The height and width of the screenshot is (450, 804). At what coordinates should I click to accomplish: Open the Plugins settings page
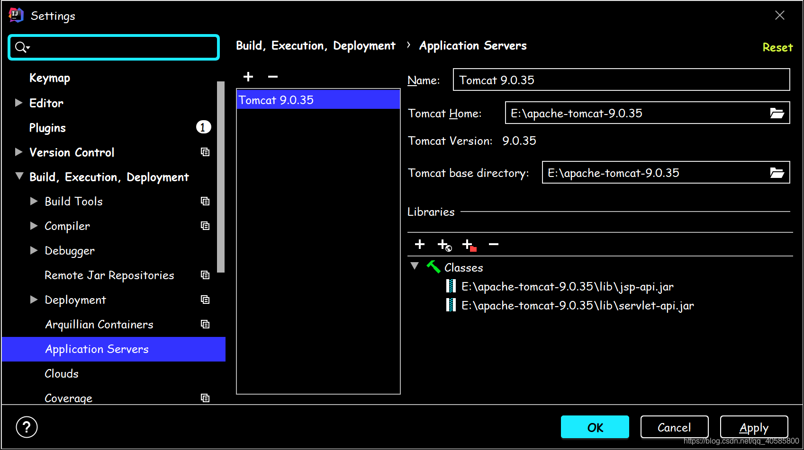[x=47, y=128]
